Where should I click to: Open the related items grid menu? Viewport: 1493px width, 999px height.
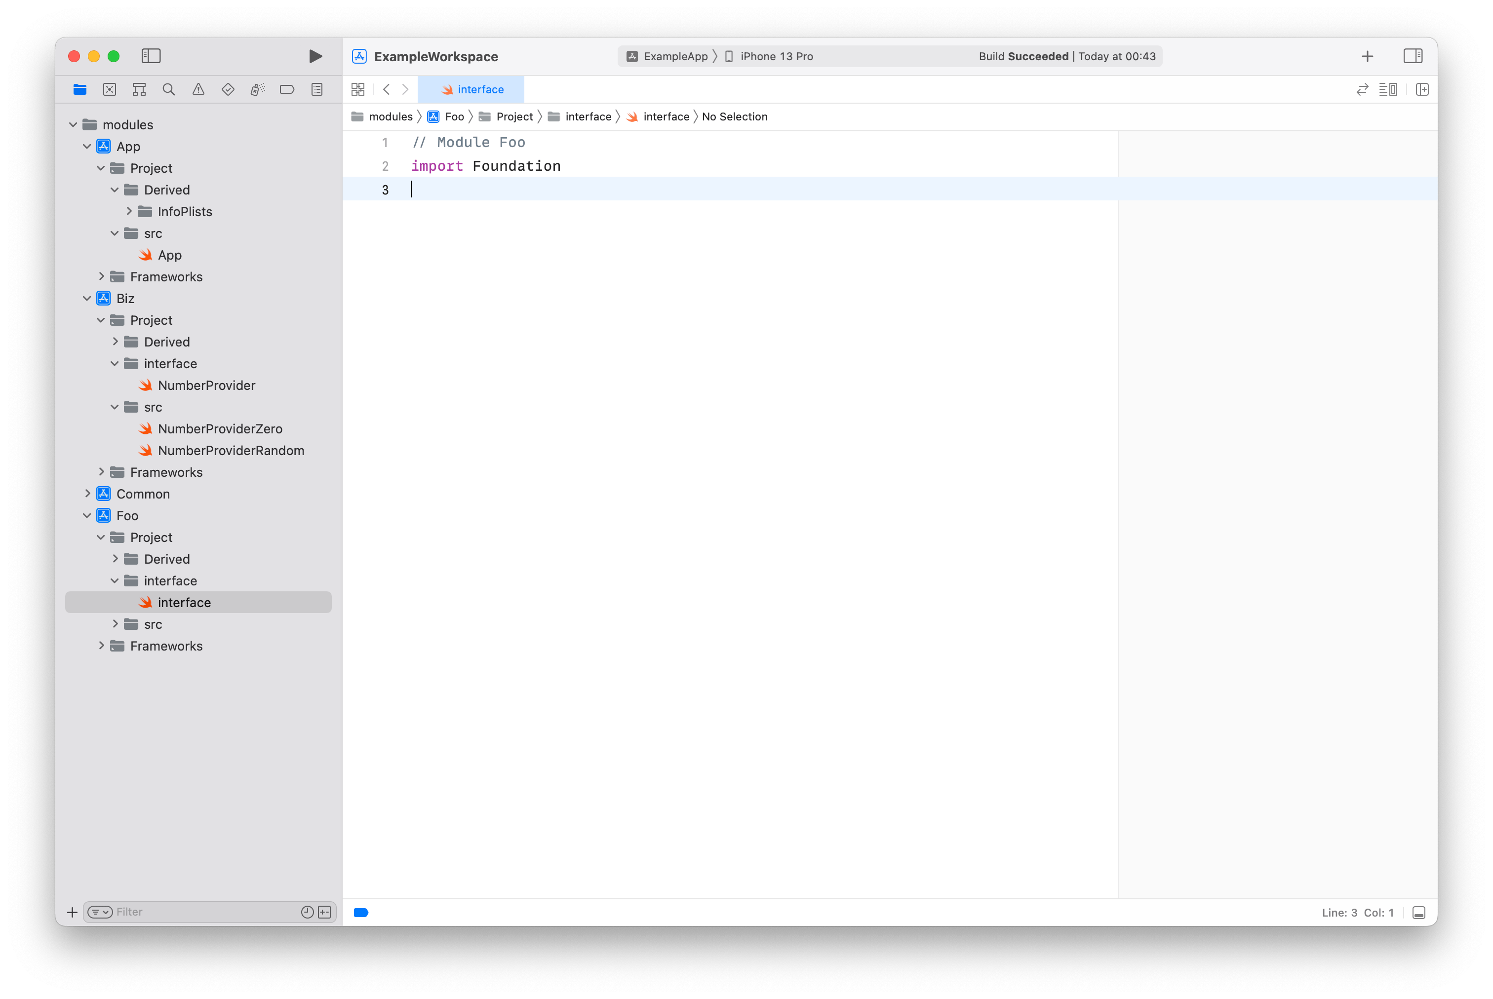(358, 89)
